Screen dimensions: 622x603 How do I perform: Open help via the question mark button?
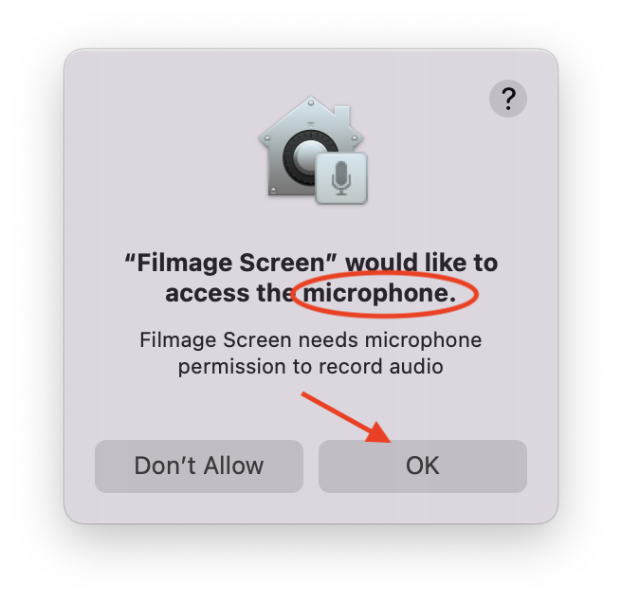(508, 99)
